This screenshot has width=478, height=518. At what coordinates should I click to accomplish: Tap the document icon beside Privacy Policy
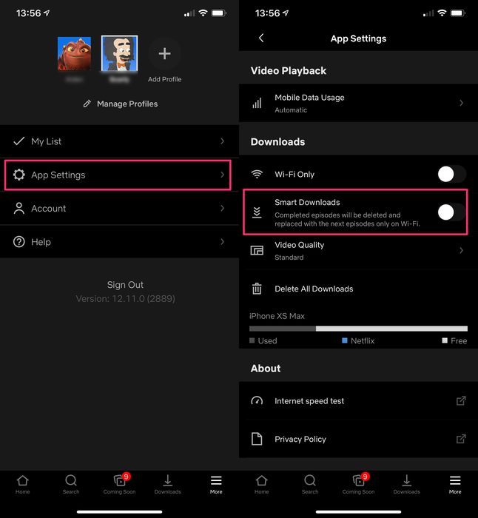click(257, 439)
